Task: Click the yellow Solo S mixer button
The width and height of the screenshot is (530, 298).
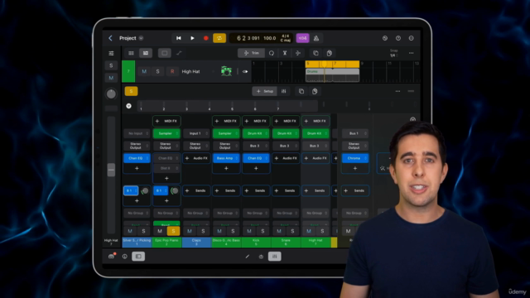Action: (131, 91)
